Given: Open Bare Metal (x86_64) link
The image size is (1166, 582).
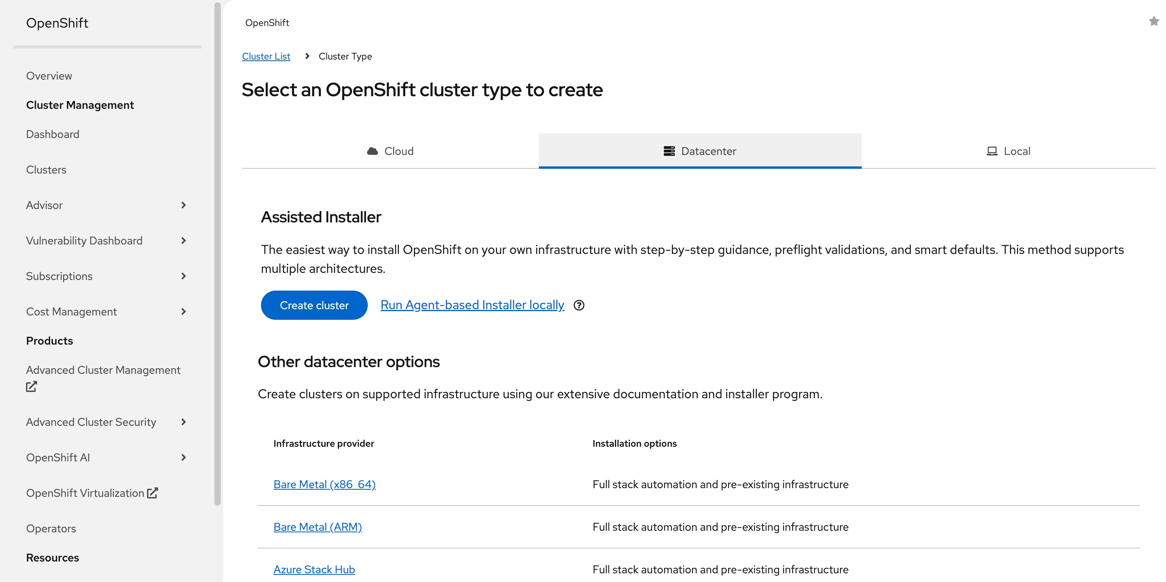Looking at the screenshot, I should point(324,484).
